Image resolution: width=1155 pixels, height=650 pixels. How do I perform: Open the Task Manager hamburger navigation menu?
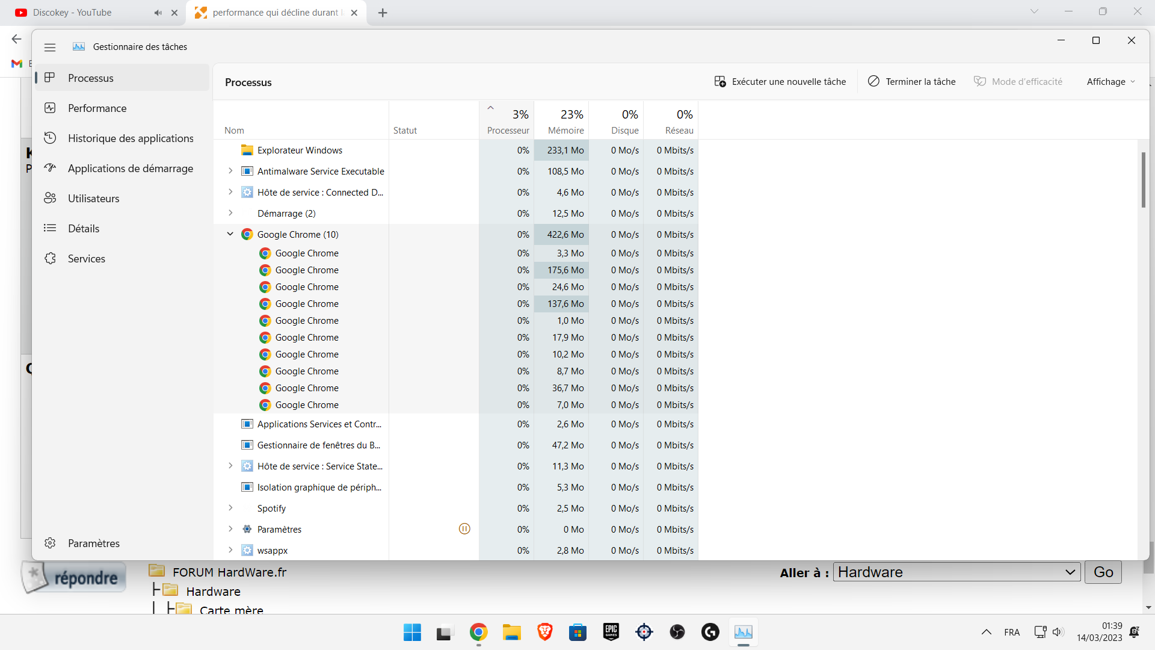coord(50,47)
